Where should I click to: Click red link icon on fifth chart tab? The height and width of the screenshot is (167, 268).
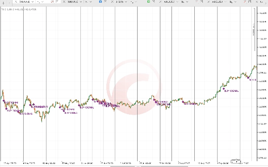245,1
